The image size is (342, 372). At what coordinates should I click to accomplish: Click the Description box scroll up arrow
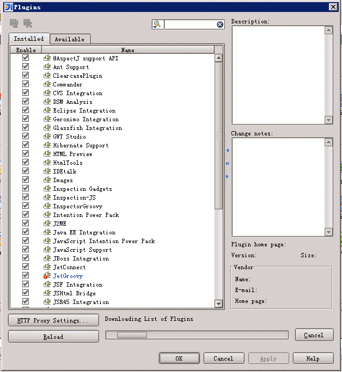coord(329,30)
